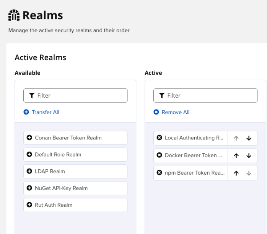The height and width of the screenshot is (234, 267).
Task: Click x icon on npm Bearer Token Realm
Action: coord(160,173)
